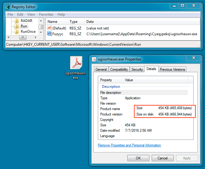This screenshot has height=169, width=205.
Task: Select ugisorhauwr.exe desktop icon
Action: (76, 68)
